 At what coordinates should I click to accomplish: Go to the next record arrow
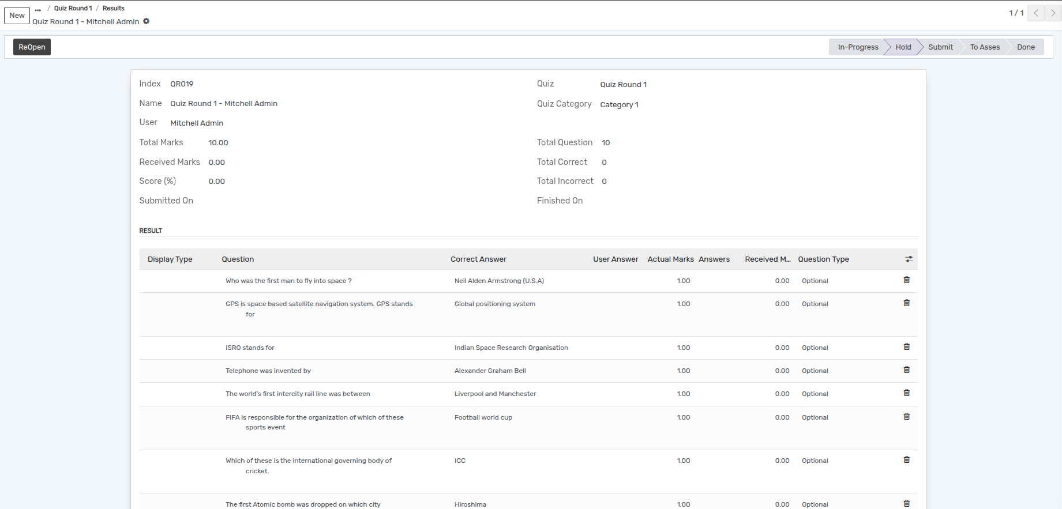click(x=1053, y=13)
